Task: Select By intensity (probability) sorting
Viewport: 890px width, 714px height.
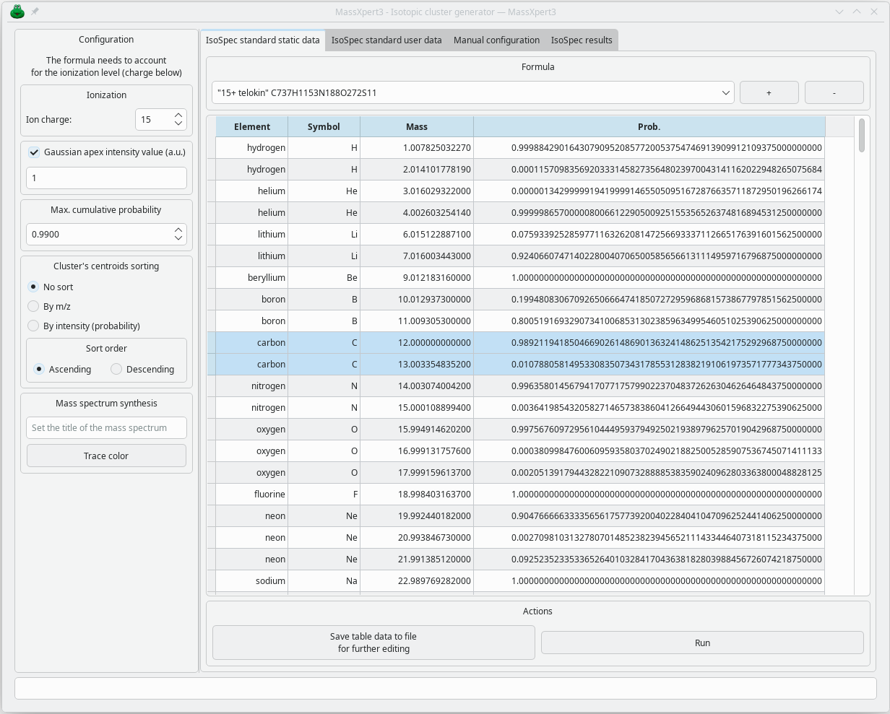Action: tap(33, 326)
